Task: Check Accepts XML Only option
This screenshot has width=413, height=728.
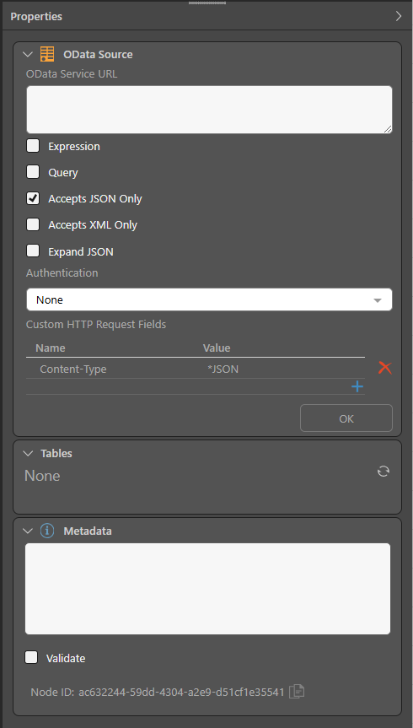Action: [x=33, y=224]
